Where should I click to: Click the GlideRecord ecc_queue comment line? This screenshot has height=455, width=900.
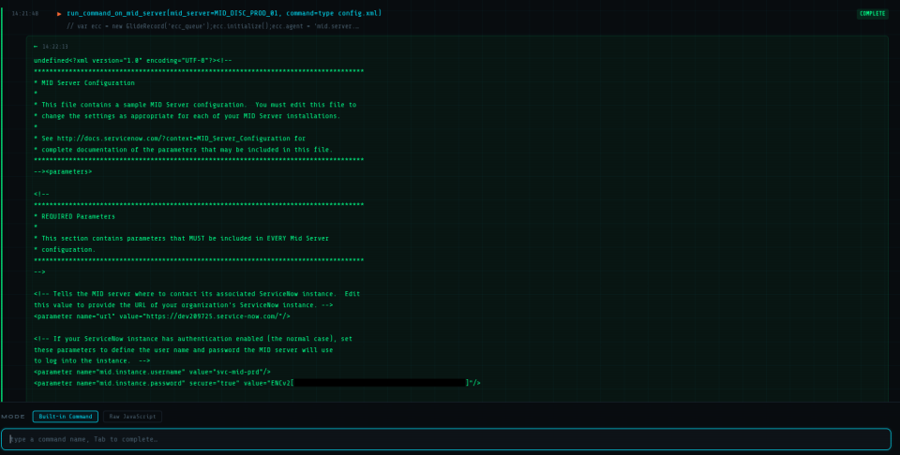tap(213, 26)
